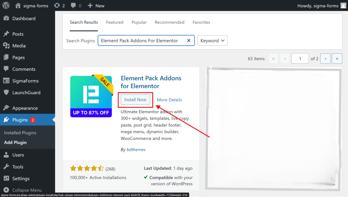Click the WordPress logo icon
This screenshot has height=197, width=348.
point(6,6)
